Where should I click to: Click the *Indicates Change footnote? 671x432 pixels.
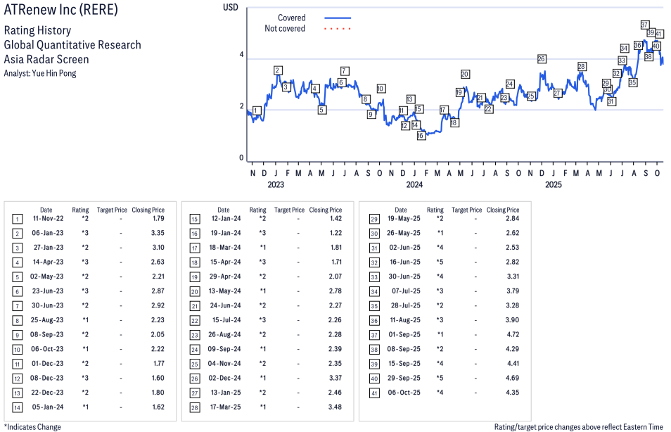(32, 426)
